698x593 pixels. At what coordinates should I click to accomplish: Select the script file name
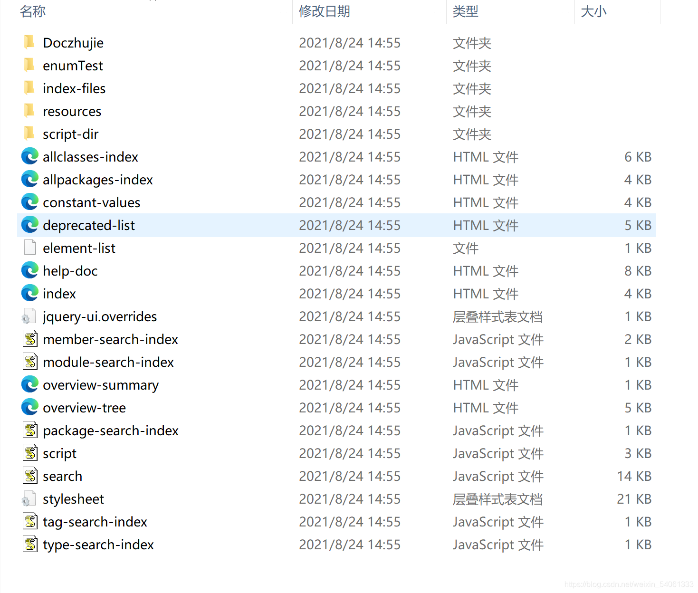click(x=60, y=453)
